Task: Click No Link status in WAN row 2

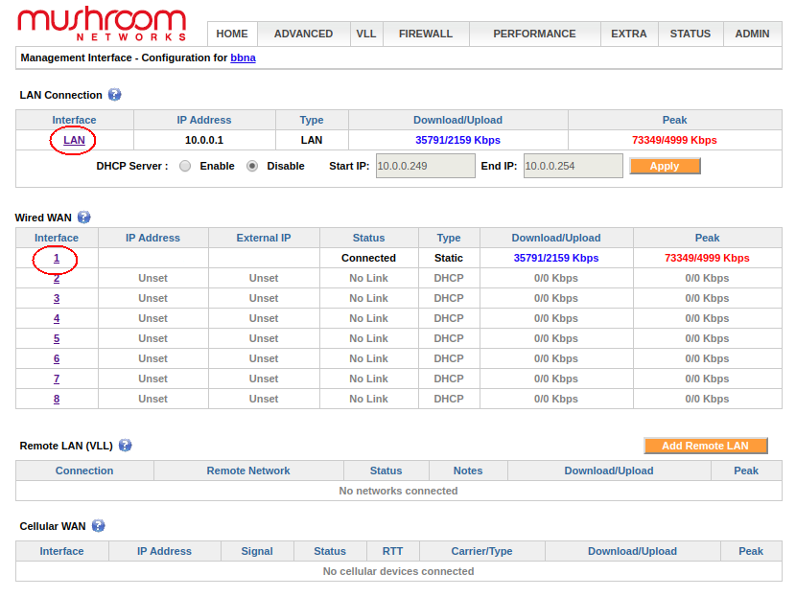Action: (x=368, y=279)
